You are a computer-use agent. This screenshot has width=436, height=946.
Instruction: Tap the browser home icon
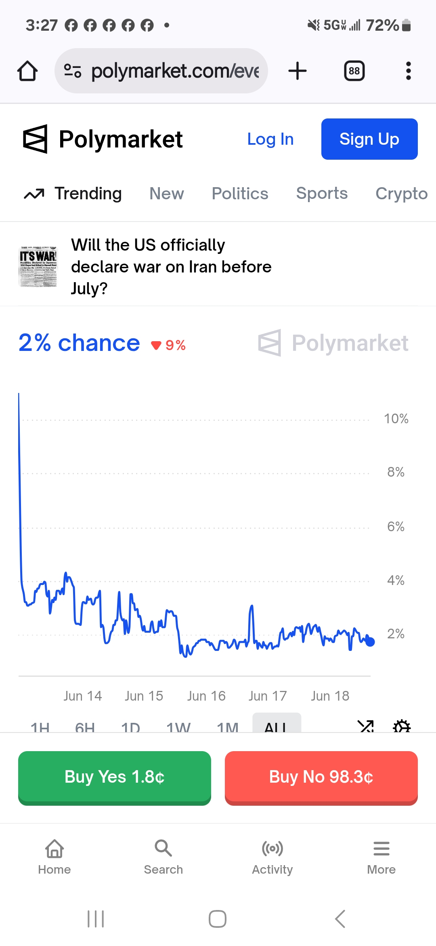[x=27, y=71]
